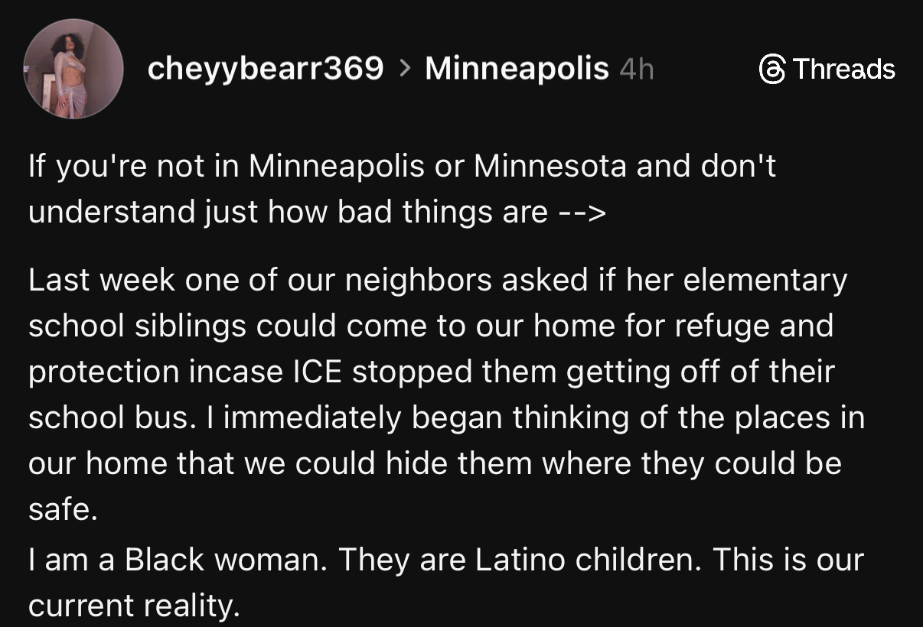Click the "current reality." closing line

point(134,606)
